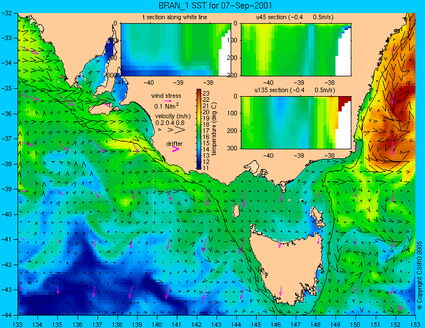This screenshot has width=425, height=328.
Task: Click the magenta drifter arrow symbol in legend
Action: pyautogui.click(x=176, y=149)
